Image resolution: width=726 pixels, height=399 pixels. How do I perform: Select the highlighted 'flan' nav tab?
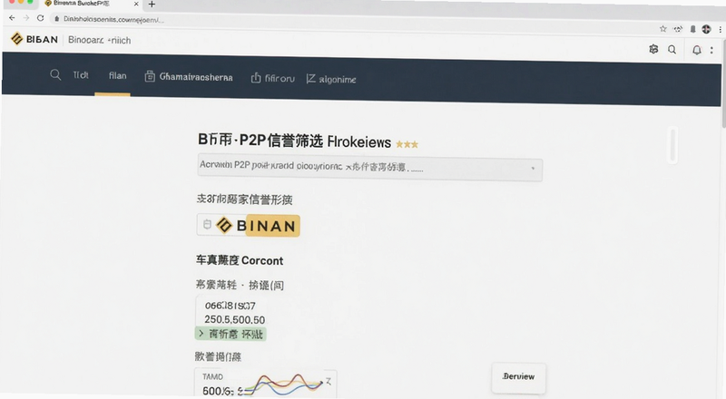[x=117, y=75]
